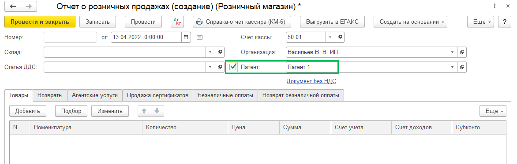The image size is (517, 164).
Task: Click the Добавить button
Action: coord(28,111)
